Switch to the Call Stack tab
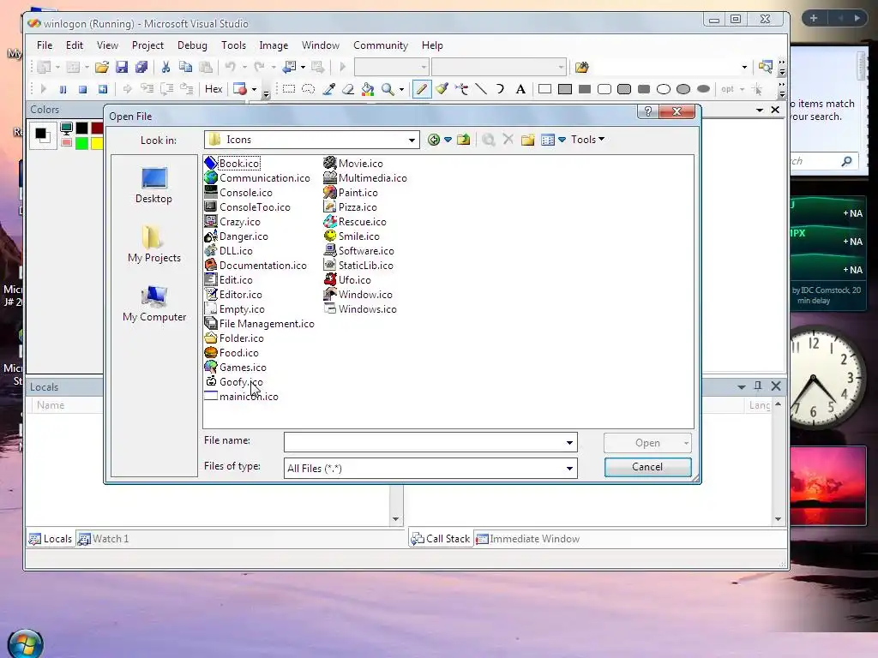This screenshot has height=658, width=878. tap(441, 539)
